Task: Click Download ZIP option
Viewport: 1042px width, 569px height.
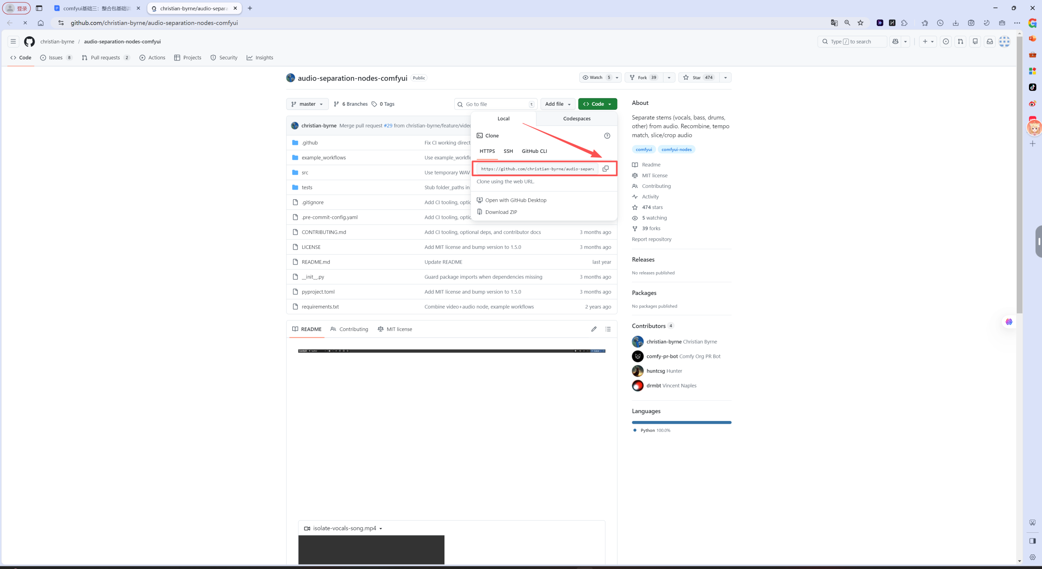Action: (501, 212)
